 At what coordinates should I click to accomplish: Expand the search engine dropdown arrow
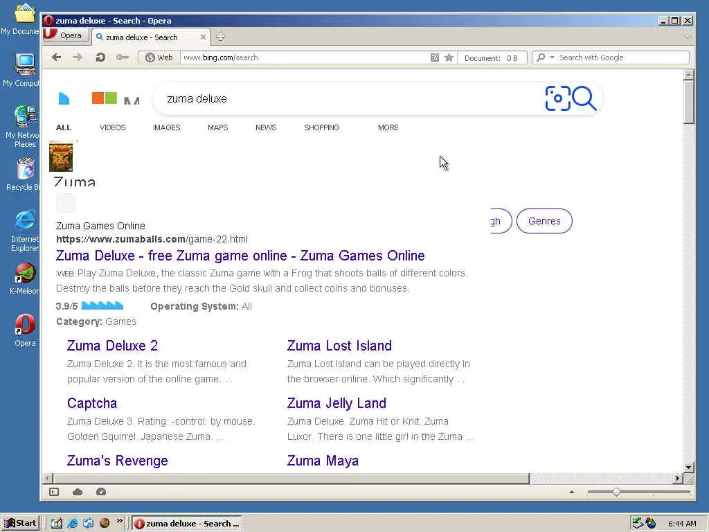coord(552,57)
